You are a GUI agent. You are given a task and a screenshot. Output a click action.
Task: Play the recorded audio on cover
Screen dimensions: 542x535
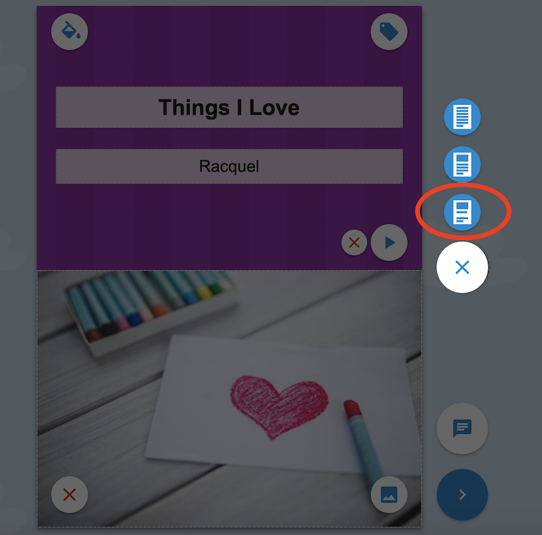(389, 242)
